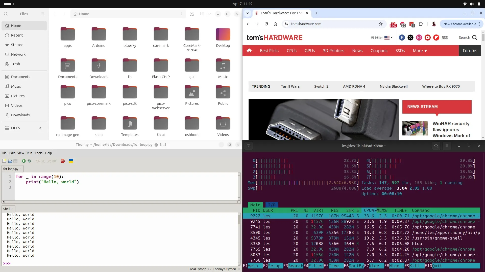The width and height of the screenshot is (485, 272).
Task: Click the HDMI cable article image
Action: pos(324,120)
